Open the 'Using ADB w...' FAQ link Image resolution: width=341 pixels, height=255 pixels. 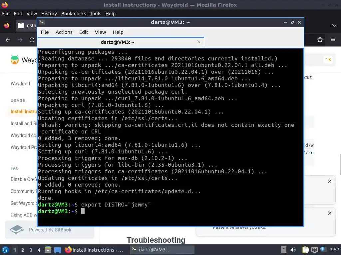pyautogui.click(x=24, y=215)
